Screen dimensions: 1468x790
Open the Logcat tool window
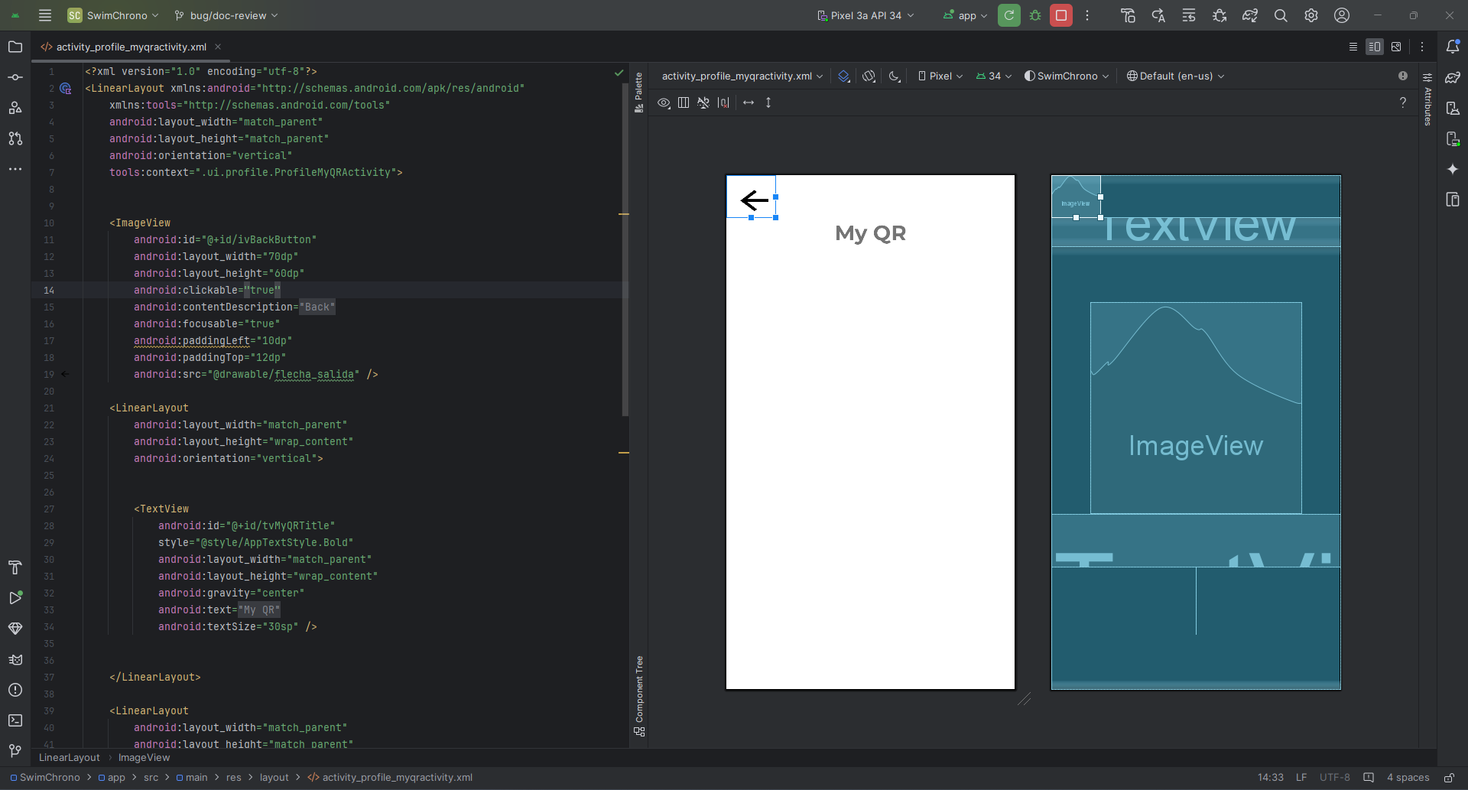(15, 659)
